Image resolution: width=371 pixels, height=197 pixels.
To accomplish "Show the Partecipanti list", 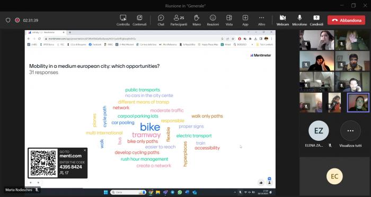I will point(179,20).
